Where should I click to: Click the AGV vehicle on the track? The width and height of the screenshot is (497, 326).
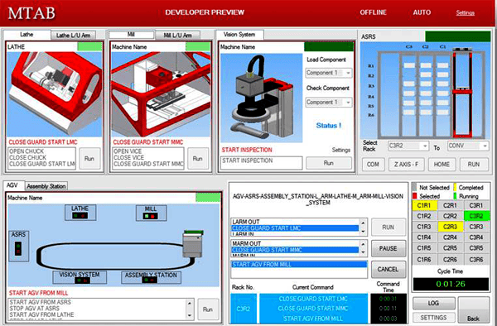pos(193,244)
